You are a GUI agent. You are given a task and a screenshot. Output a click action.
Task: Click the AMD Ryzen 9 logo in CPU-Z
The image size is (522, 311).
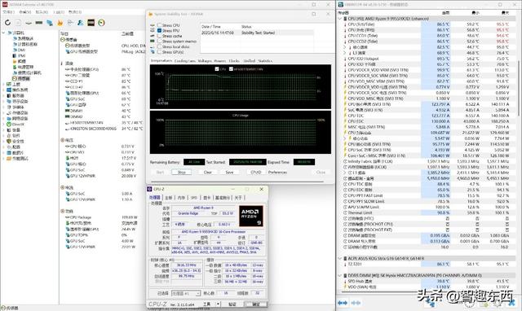(251, 216)
